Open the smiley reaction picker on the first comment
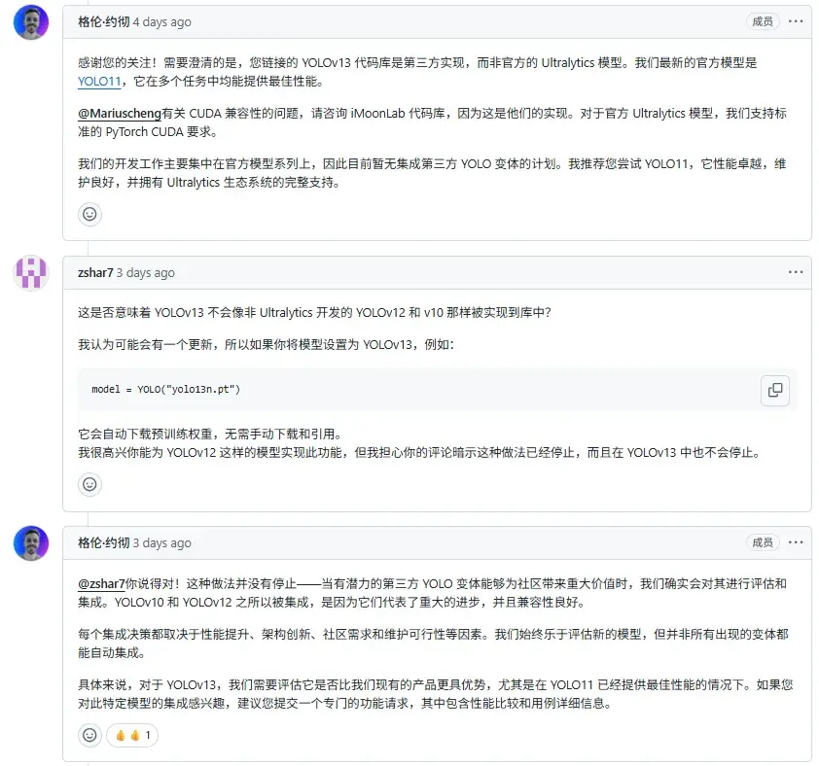Screen dimensions: 819x766 click(89, 214)
